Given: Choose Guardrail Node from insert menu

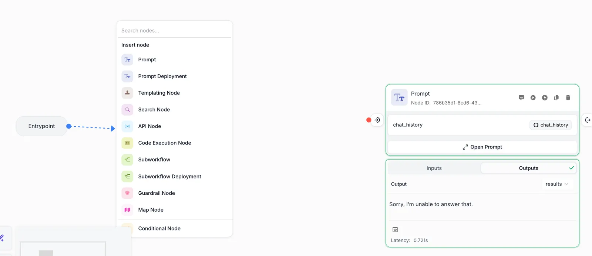Looking at the screenshot, I should (x=174, y=193).
